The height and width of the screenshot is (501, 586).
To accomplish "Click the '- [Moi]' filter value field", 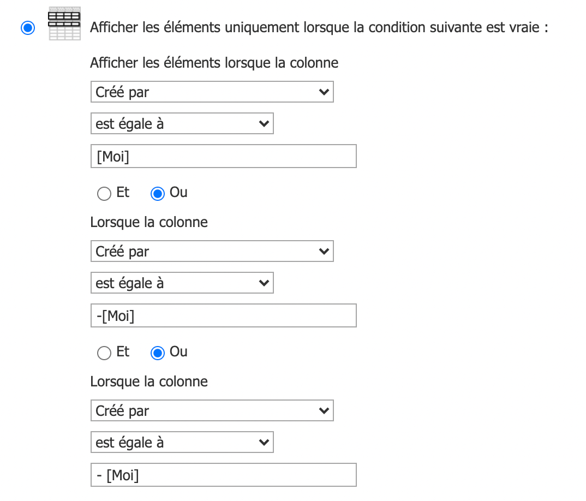I will point(224,475).
